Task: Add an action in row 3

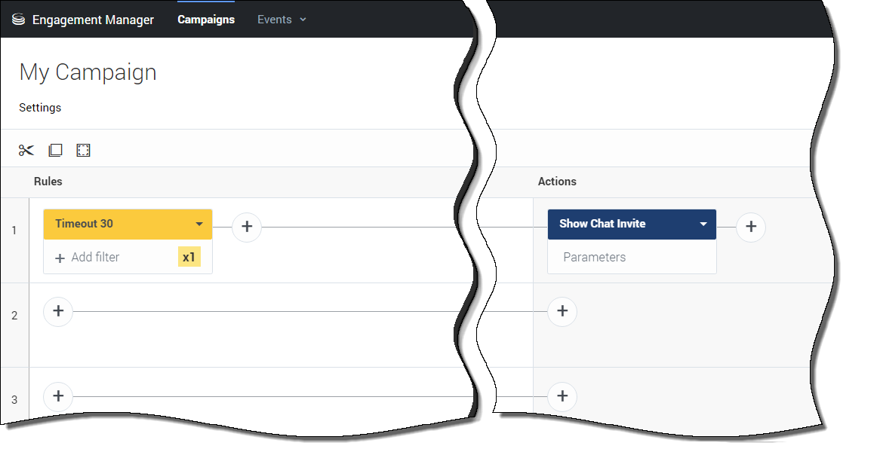Action: [562, 396]
